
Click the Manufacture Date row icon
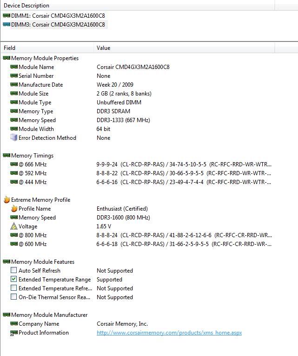pyautogui.click(x=14, y=84)
